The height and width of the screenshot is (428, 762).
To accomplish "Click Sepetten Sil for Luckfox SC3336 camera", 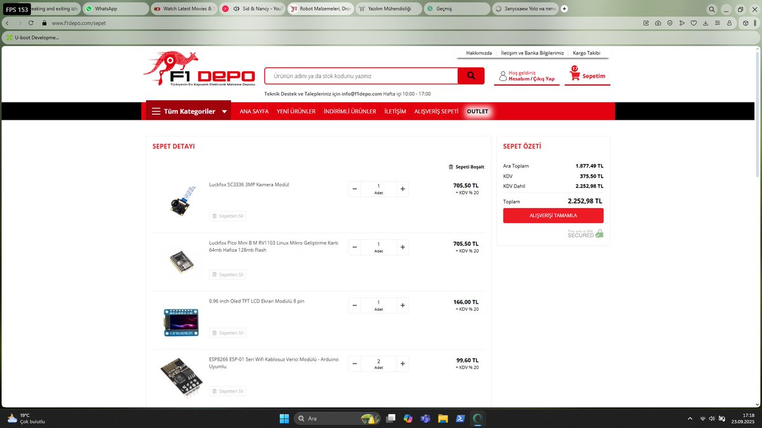I will 227,216.
